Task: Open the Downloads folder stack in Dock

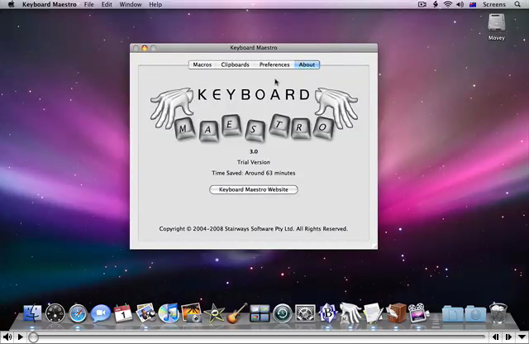Action: (475, 314)
